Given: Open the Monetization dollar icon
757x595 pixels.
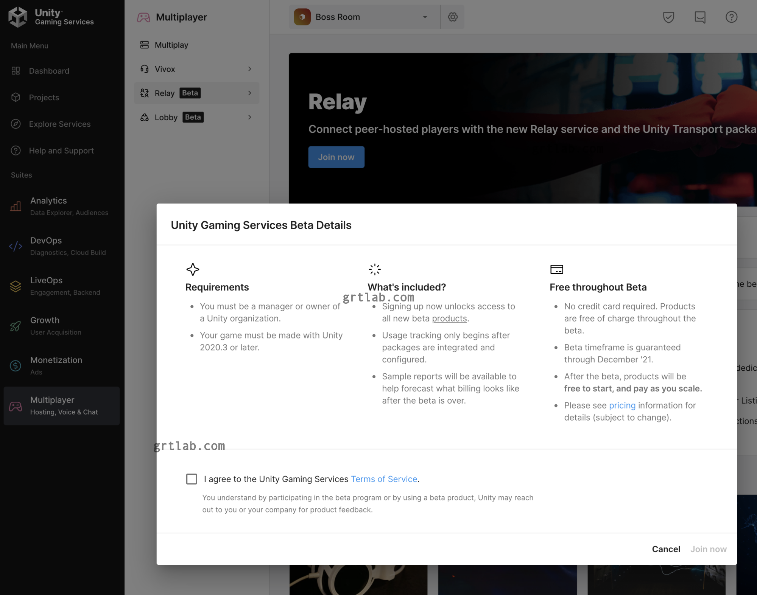Looking at the screenshot, I should click(15, 366).
